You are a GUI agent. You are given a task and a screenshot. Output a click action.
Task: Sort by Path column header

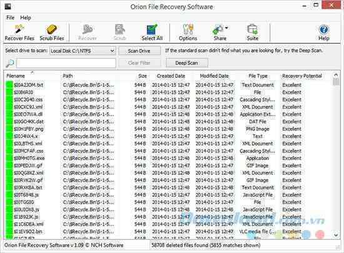[68, 76]
